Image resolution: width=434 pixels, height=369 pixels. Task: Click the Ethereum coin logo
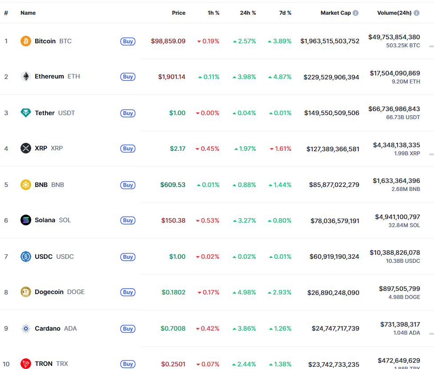click(26, 76)
